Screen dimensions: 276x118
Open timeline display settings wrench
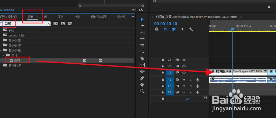tap(191, 29)
